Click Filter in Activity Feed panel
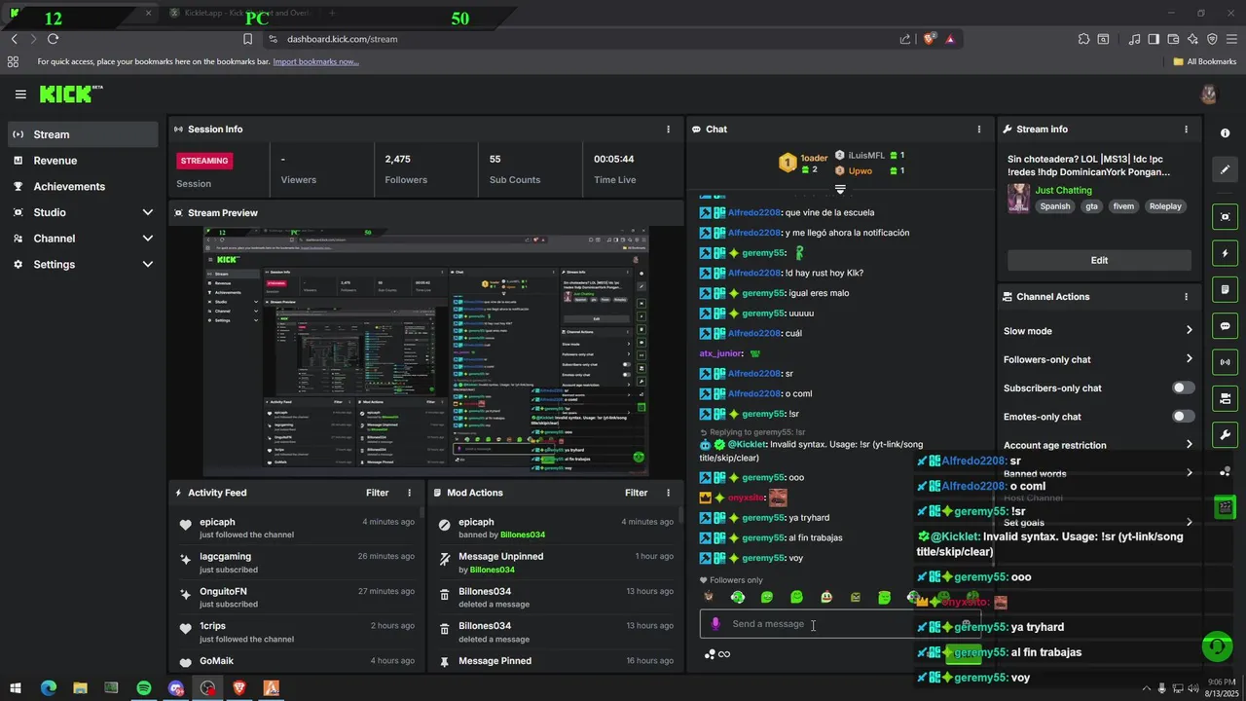 coord(377,493)
